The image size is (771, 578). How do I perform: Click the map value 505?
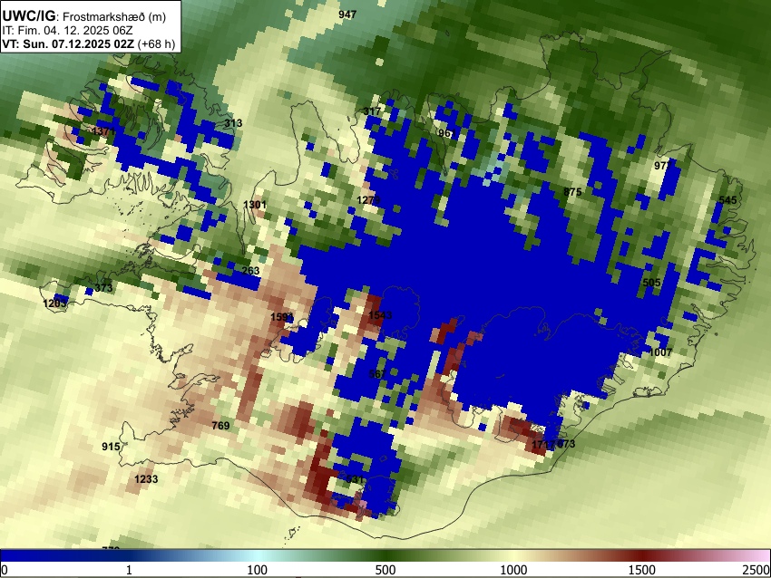point(651,283)
